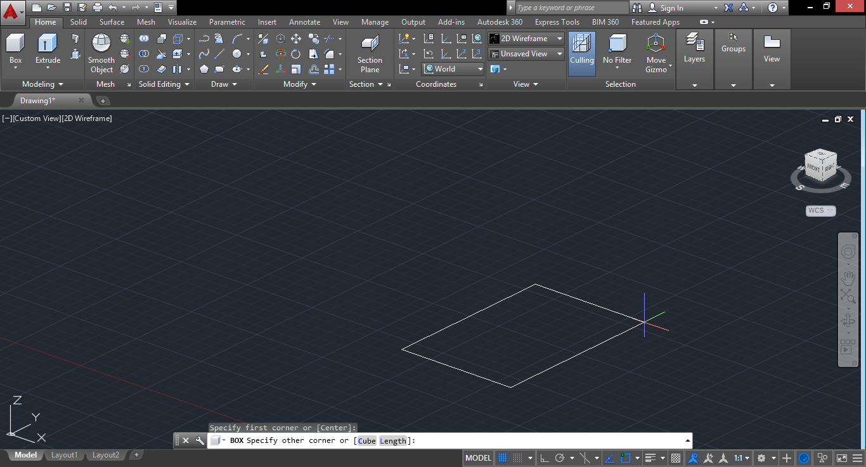Open the Layout1 tab
The image size is (866, 467).
click(64, 455)
